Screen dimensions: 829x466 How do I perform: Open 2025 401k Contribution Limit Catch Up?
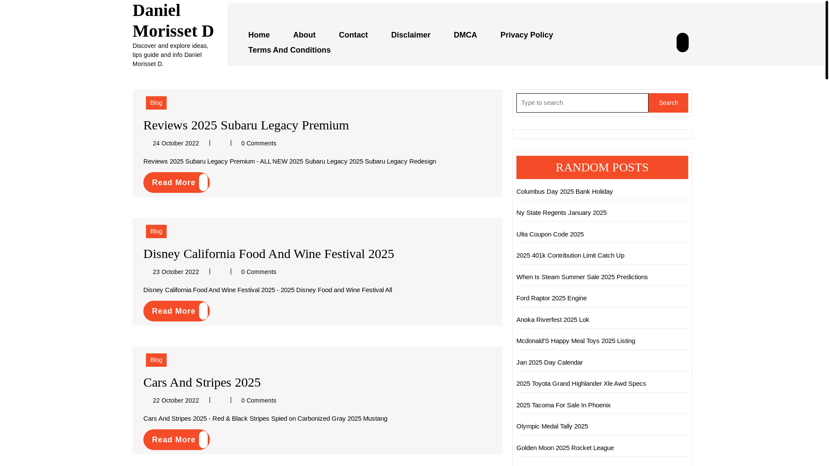pyautogui.click(x=570, y=255)
